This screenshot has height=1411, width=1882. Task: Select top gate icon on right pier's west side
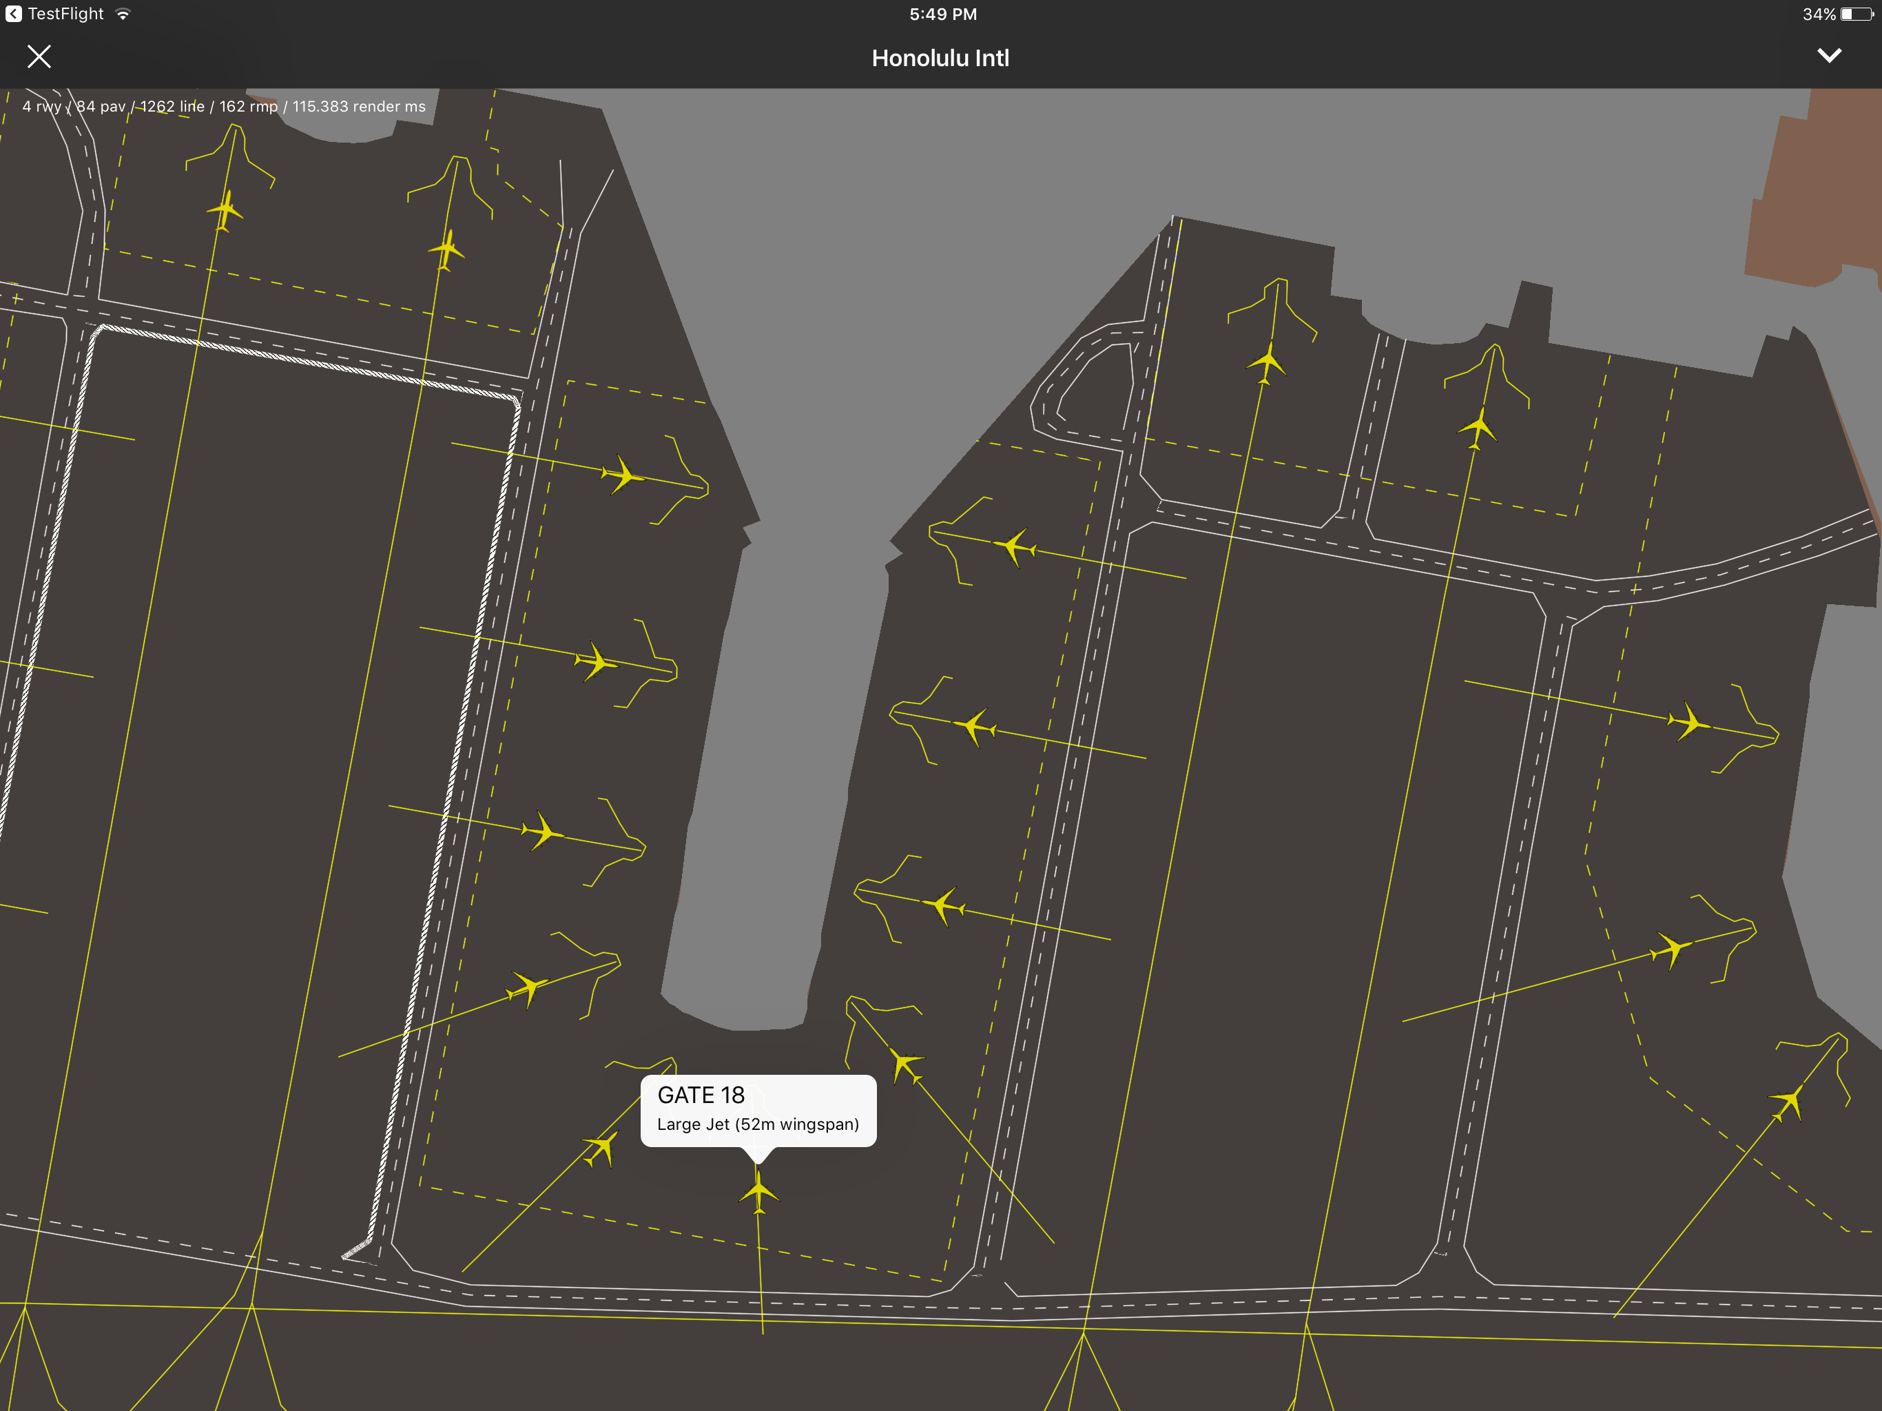[x=1014, y=546]
